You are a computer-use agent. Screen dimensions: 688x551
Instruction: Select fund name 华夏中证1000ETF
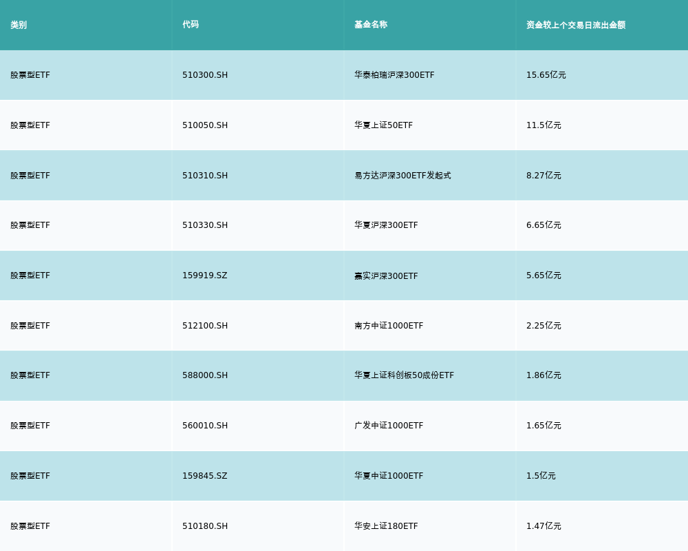389,476
